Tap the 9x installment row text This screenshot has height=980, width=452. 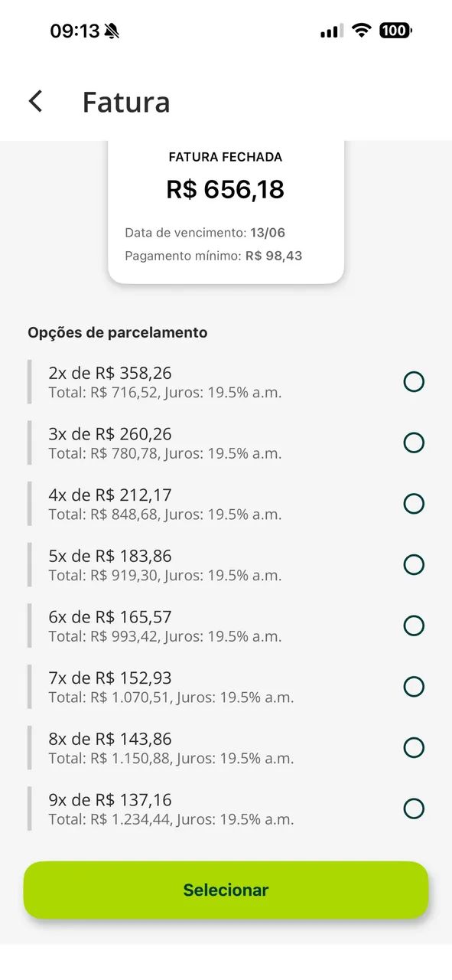point(171,808)
